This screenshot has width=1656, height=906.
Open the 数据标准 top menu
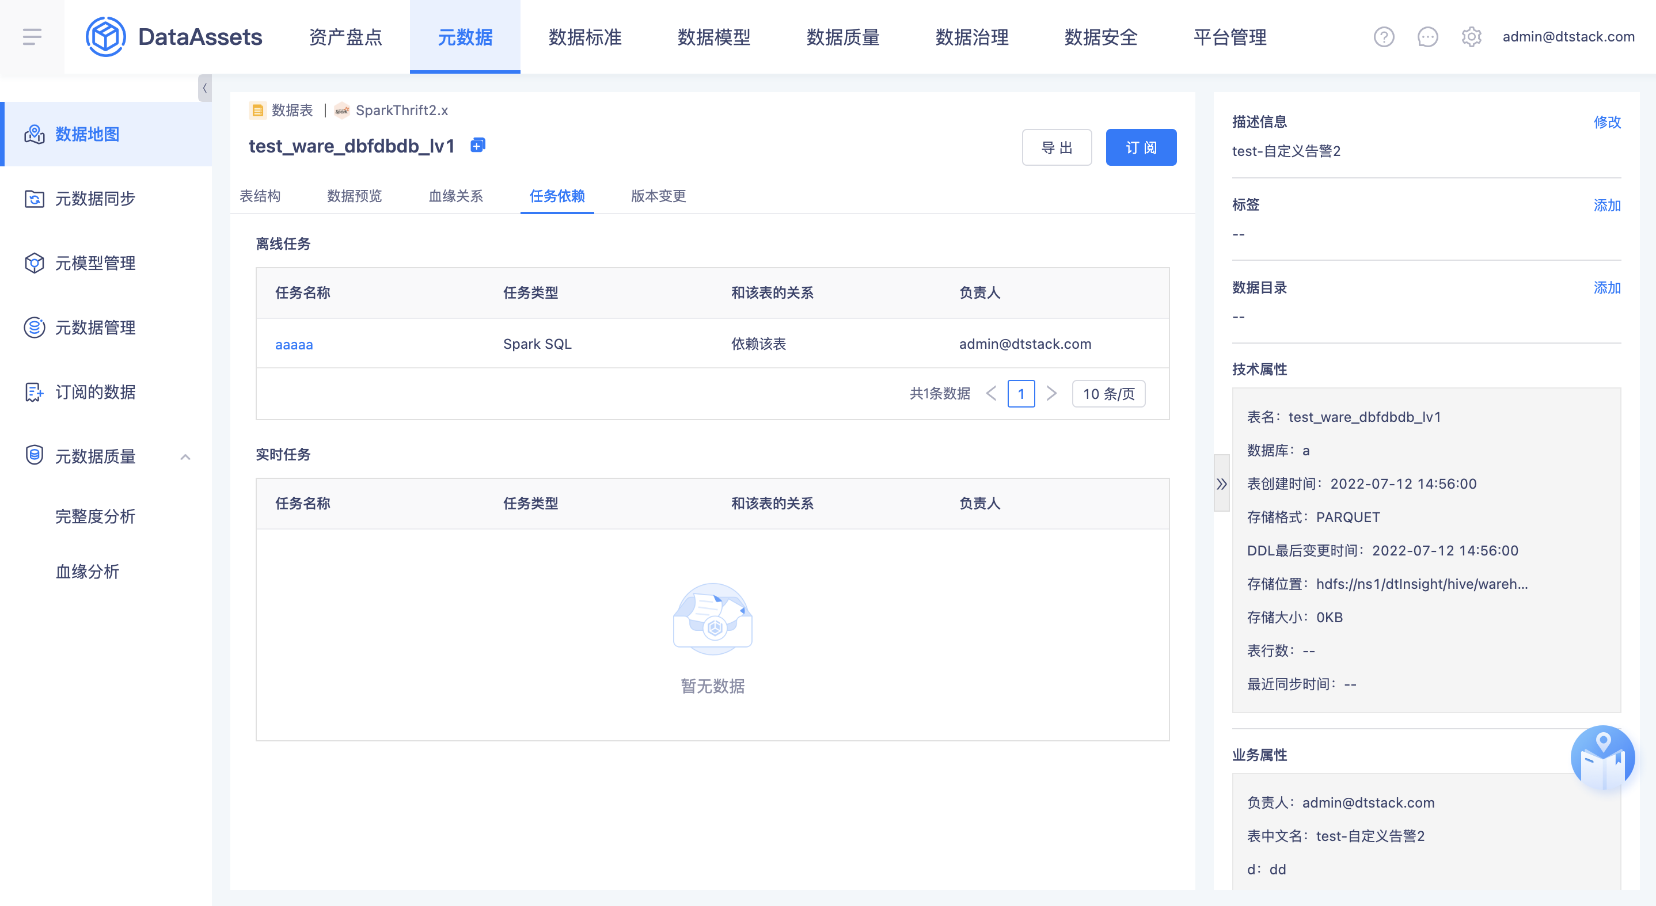click(x=584, y=37)
